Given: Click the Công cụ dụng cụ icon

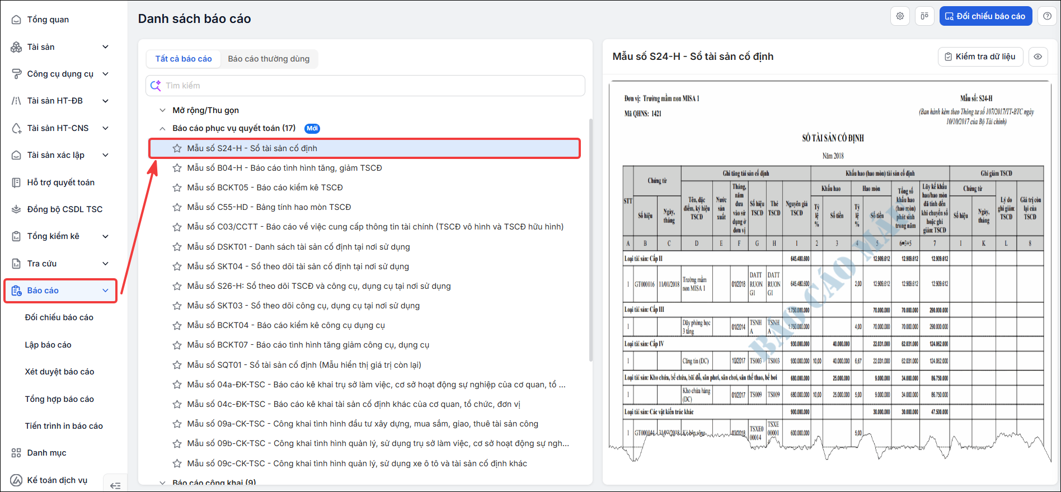Looking at the screenshot, I should pos(16,74).
